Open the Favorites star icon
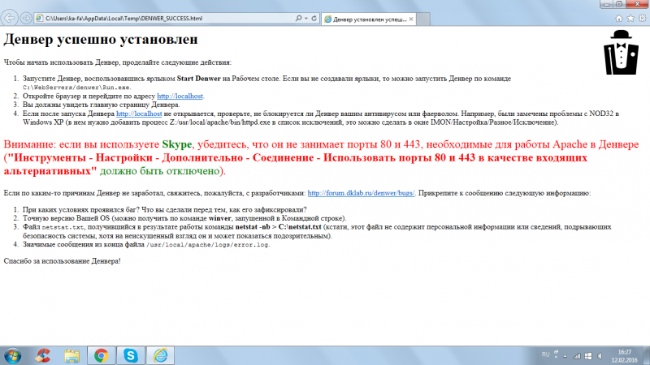This screenshot has width=650, height=365. (630, 17)
